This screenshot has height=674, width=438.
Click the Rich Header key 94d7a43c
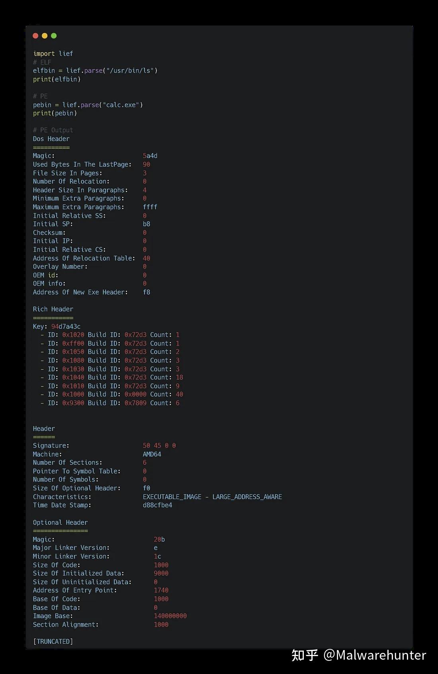tap(66, 326)
